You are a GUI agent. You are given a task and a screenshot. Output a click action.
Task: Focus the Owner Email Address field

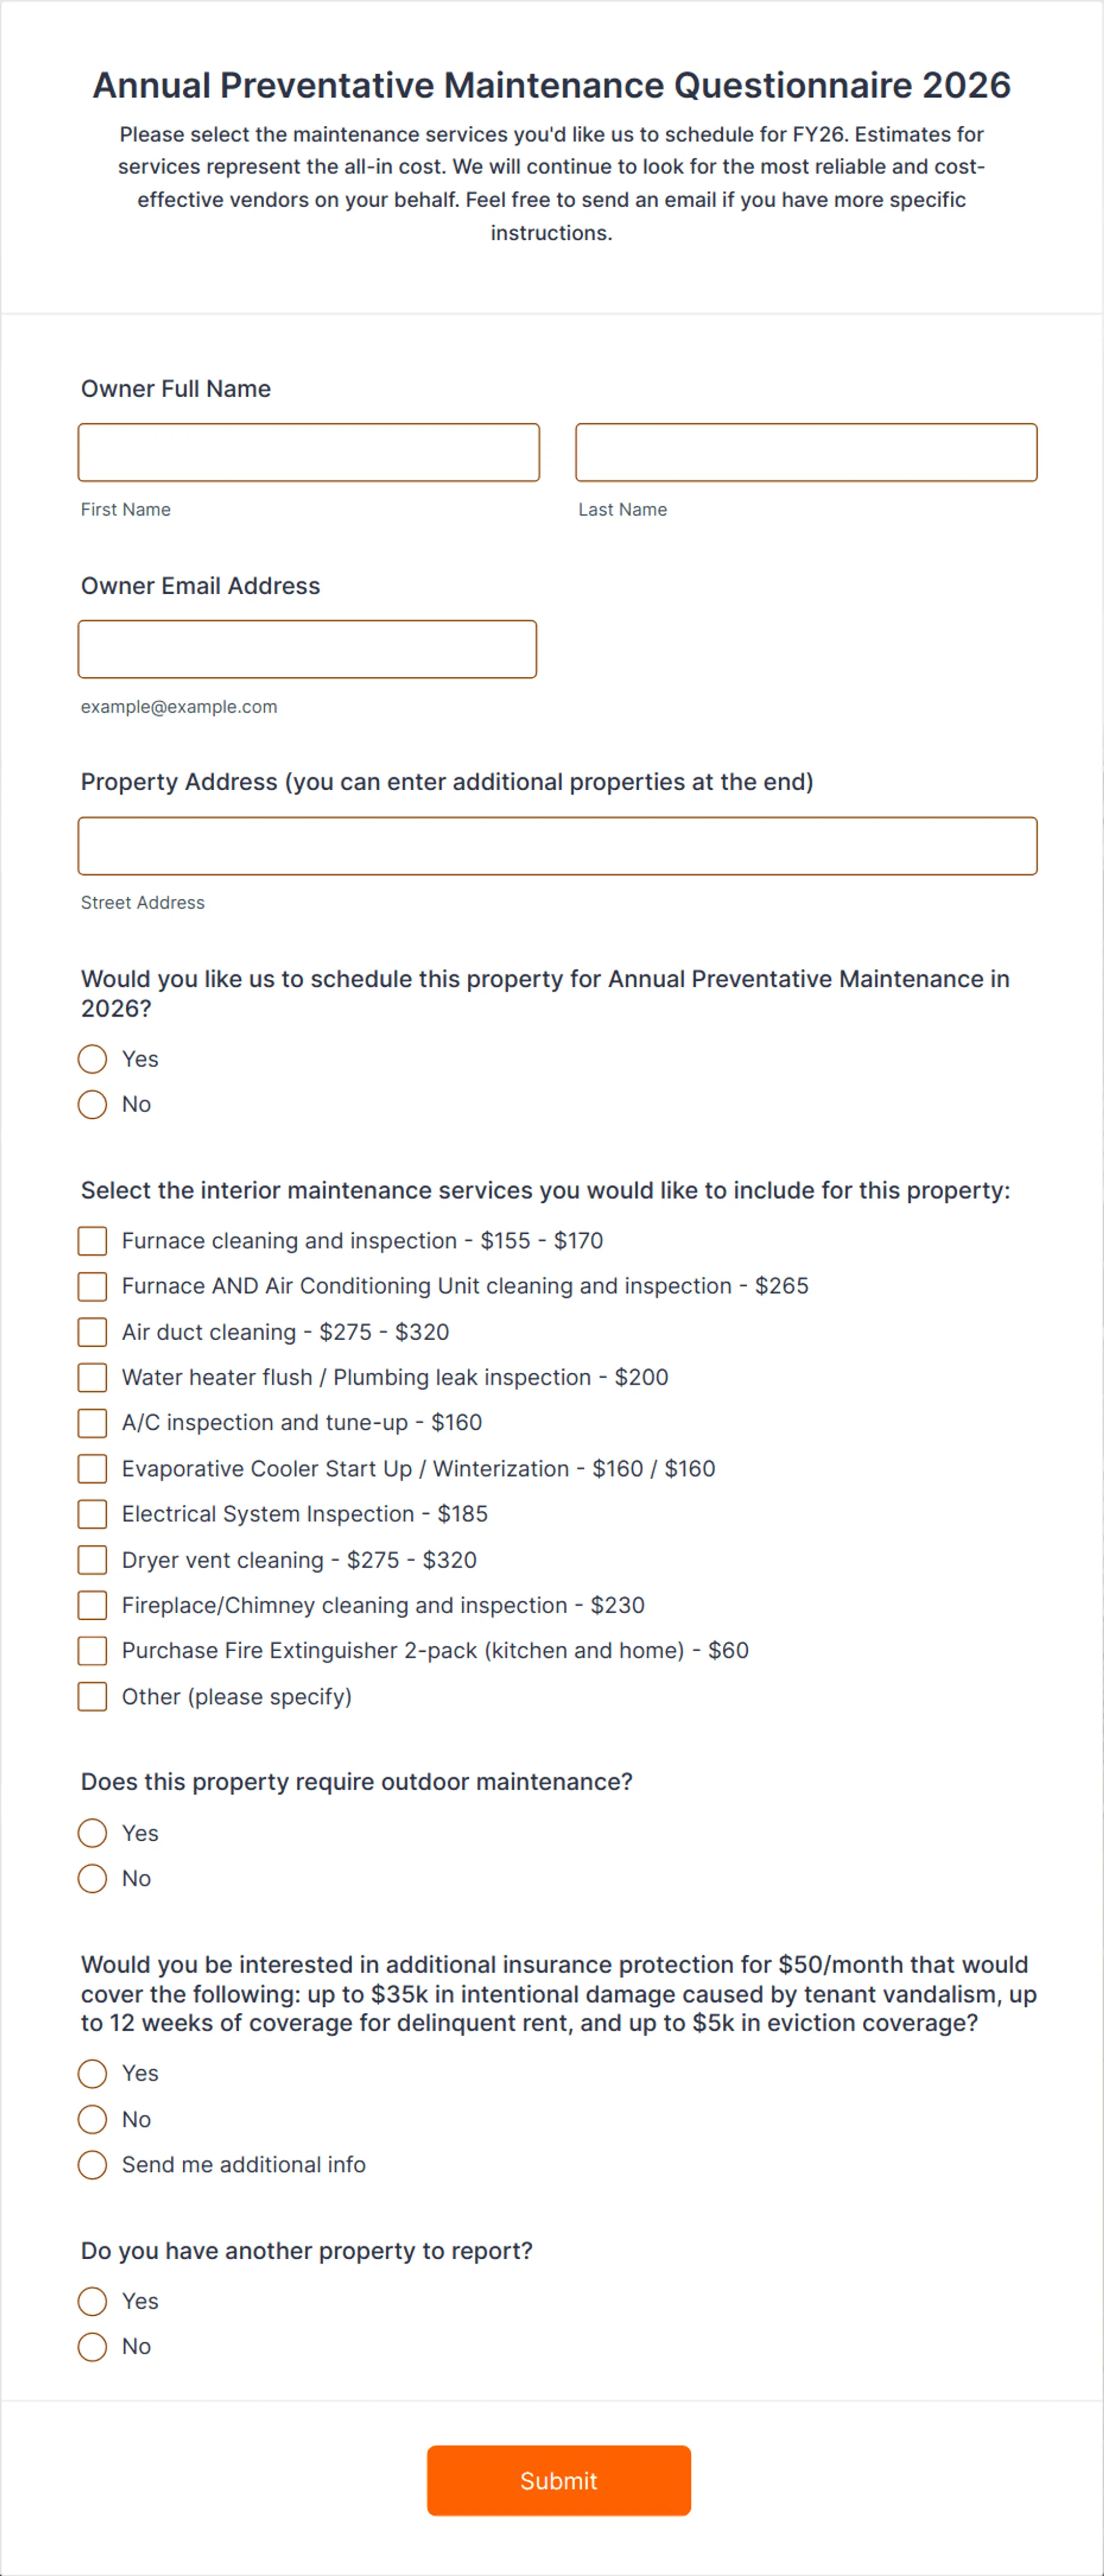307,649
